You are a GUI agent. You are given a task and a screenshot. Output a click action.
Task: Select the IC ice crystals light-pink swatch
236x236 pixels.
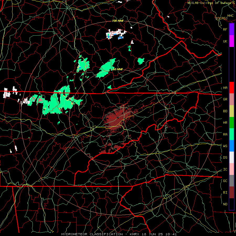[x=232, y=169]
